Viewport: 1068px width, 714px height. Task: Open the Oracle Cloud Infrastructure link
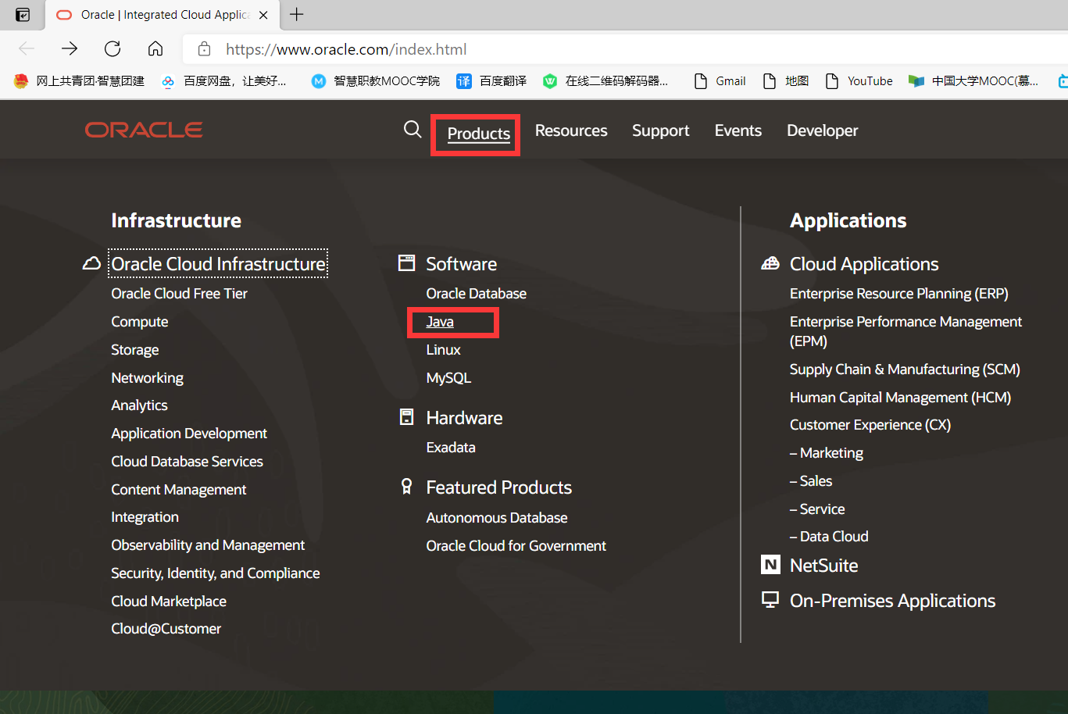tap(218, 263)
